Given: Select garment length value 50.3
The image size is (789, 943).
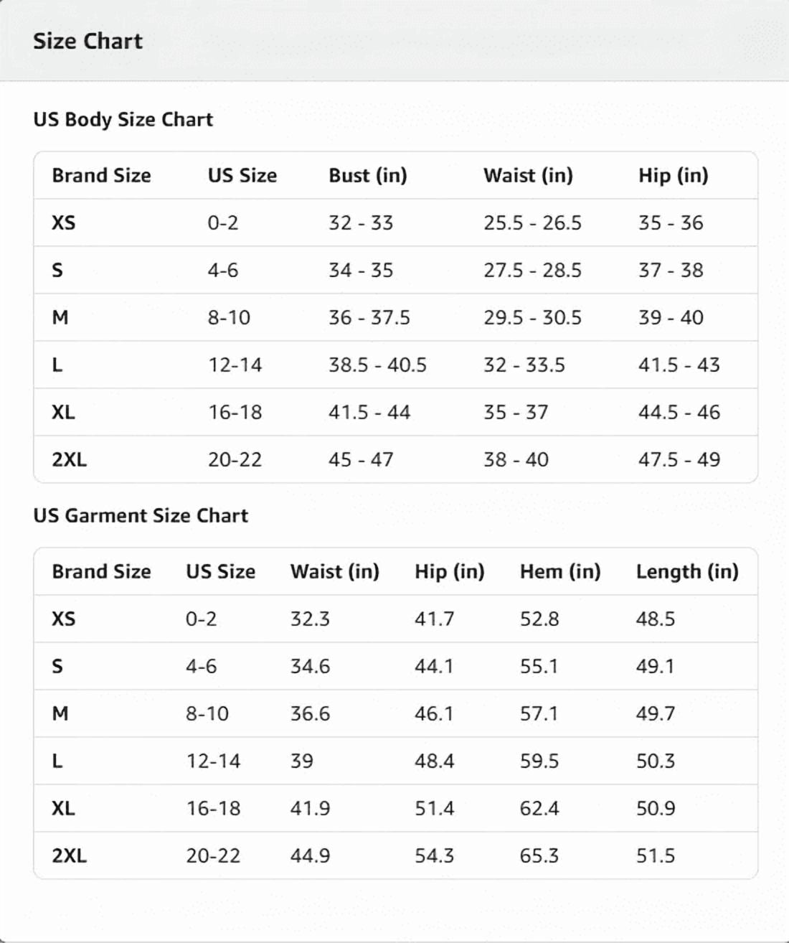Looking at the screenshot, I should (x=656, y=761).
